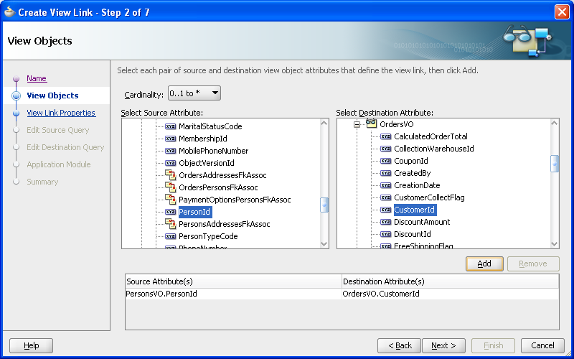Click the OrdersAddressesFkAssoc association icon
574x359 pixels.
click(170, 175)
